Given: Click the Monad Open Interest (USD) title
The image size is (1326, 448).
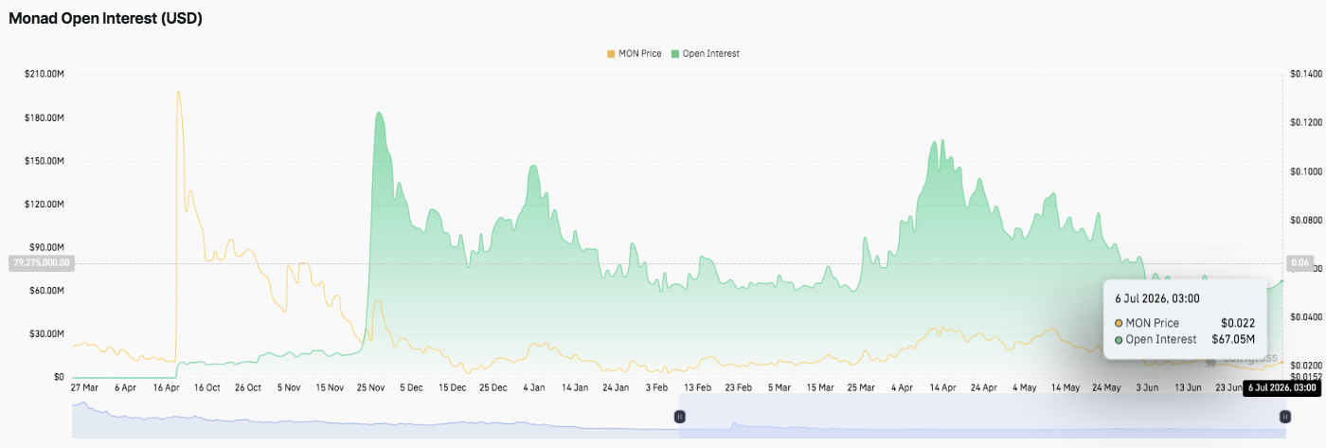Looking at the screenshot, I should pyautogui.click(x=105, y=18).
